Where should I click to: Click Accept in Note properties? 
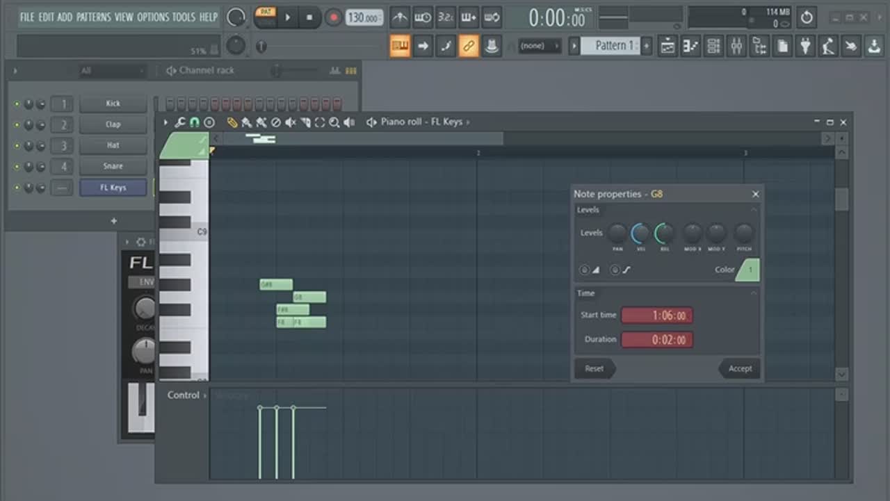coord(740,368)
